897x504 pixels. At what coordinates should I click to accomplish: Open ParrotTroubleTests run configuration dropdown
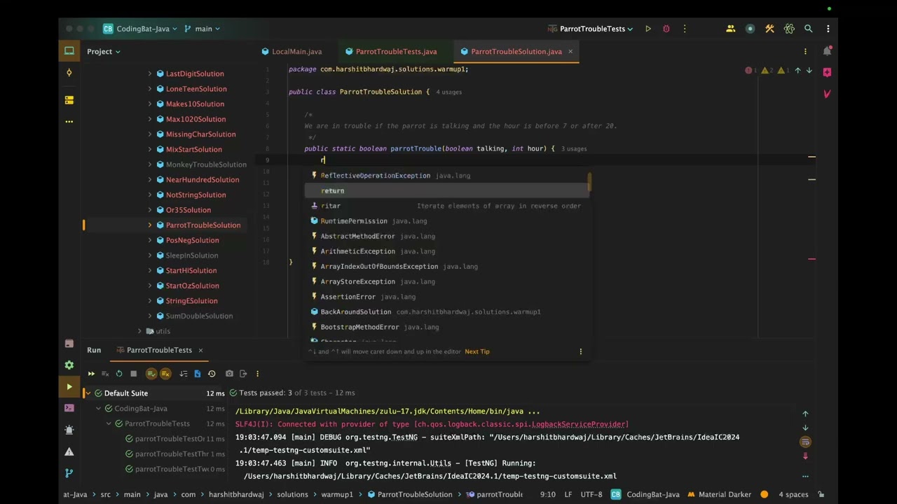pyautogui.click(x=591, y=29)
